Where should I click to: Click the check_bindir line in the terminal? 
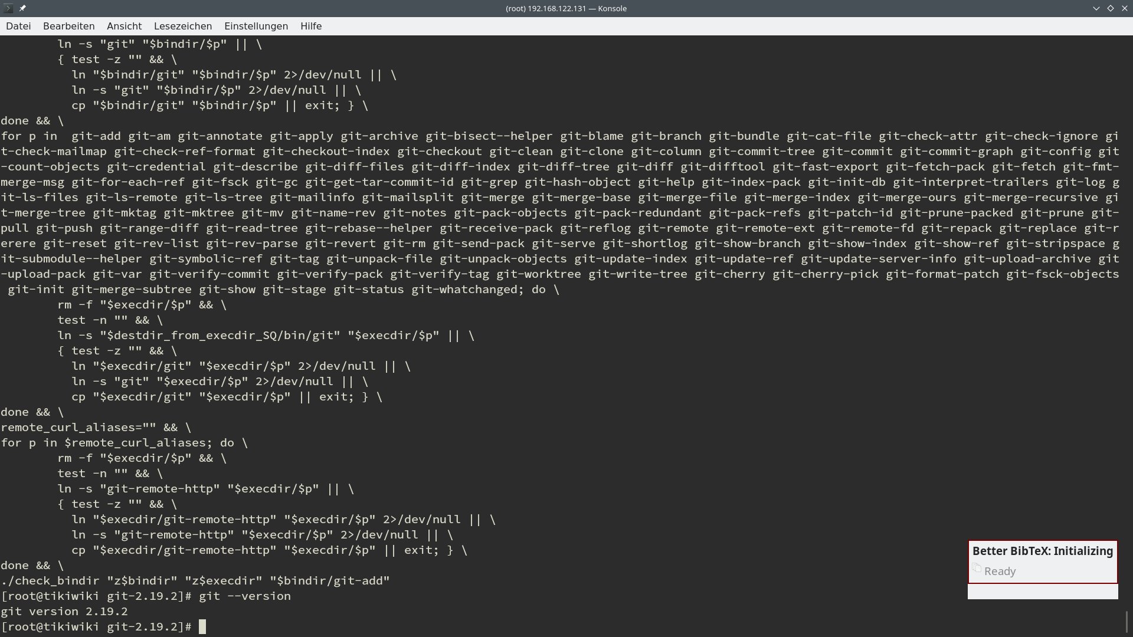tap(195, 580)
